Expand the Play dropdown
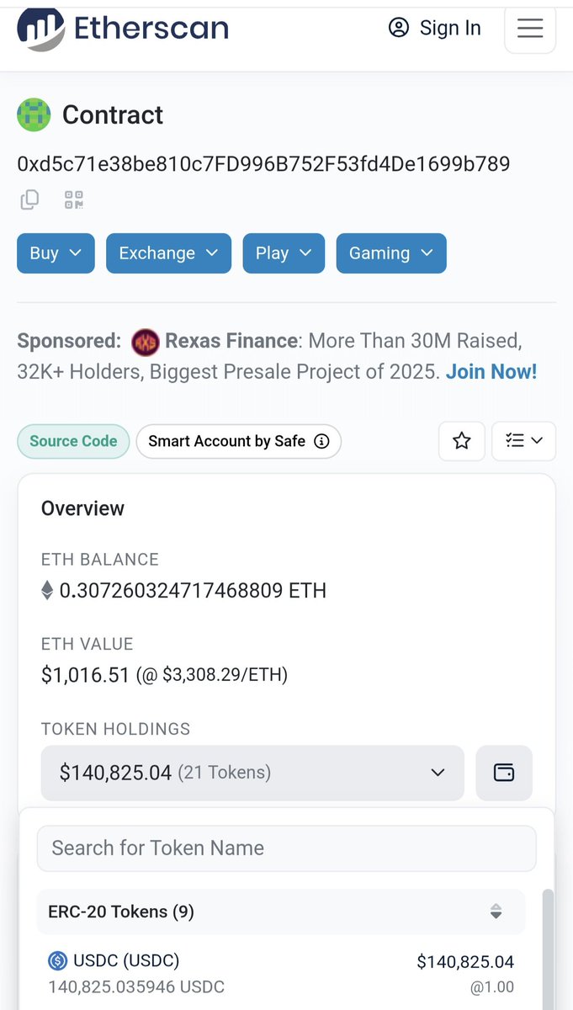This screenshot has height=1010, width=573. 284,253
